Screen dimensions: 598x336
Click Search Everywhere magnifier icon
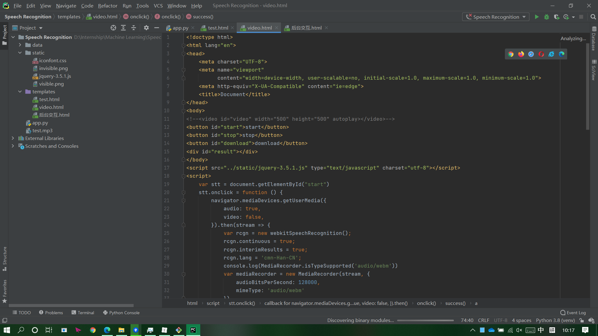pyautogui.click(x=593, y=17)
